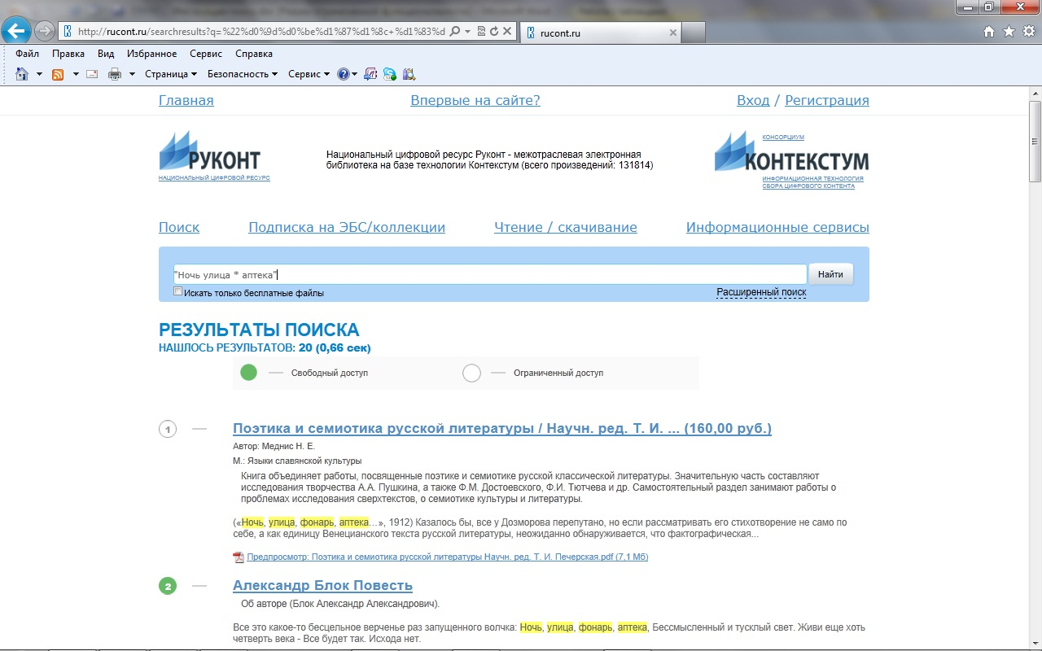This screenshot has height=651, width=1042.
Task: Click the Print printer icon
Action: point(115,74)
